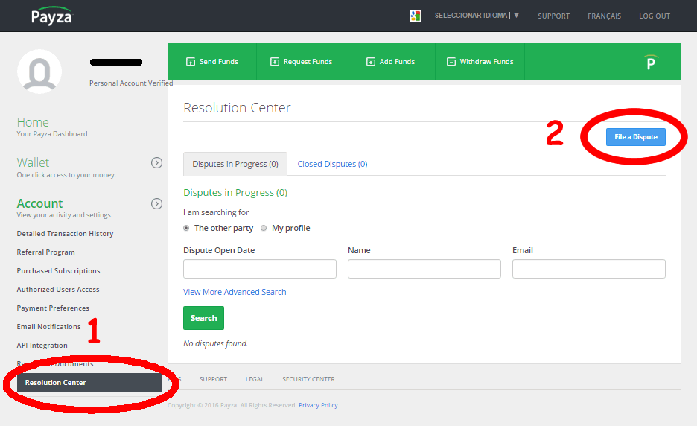Open API Integration
The image size is (697, 426).
coord(42,346)
